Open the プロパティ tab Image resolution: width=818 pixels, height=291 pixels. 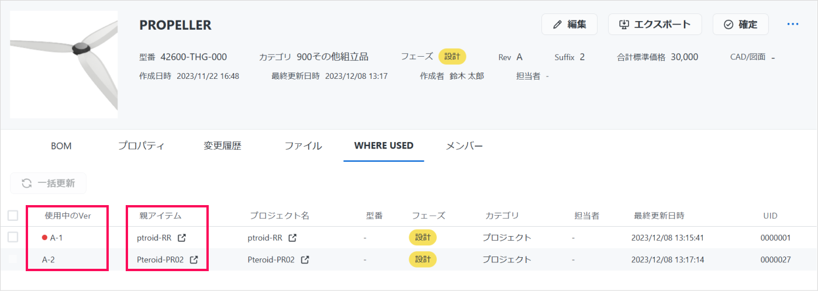[x=141, y=146]
